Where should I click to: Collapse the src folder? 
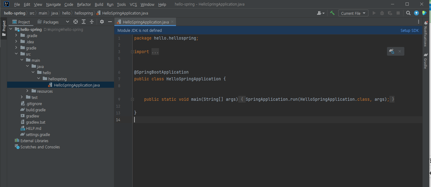pos(16,54)
